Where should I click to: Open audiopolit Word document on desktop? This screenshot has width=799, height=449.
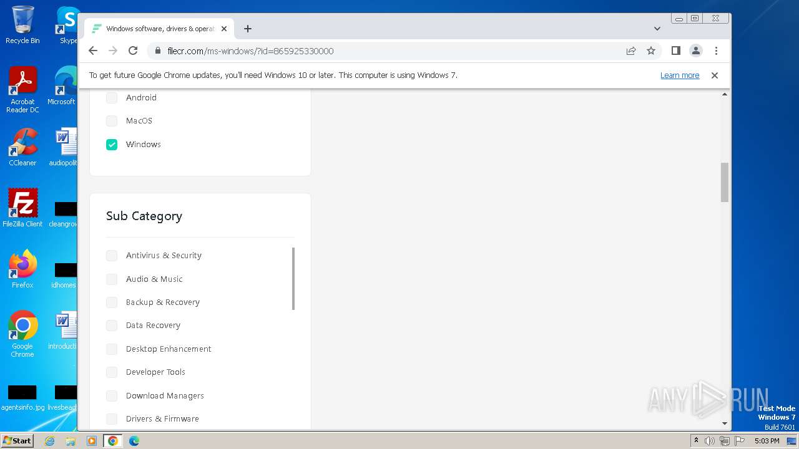click(63, 148)
